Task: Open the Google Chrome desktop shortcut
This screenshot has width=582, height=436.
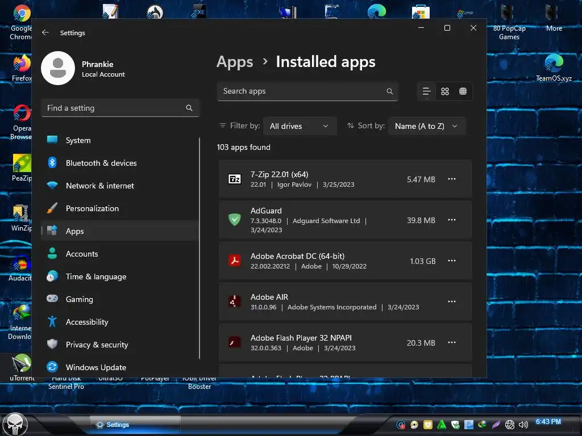Action: coord(21,22)
